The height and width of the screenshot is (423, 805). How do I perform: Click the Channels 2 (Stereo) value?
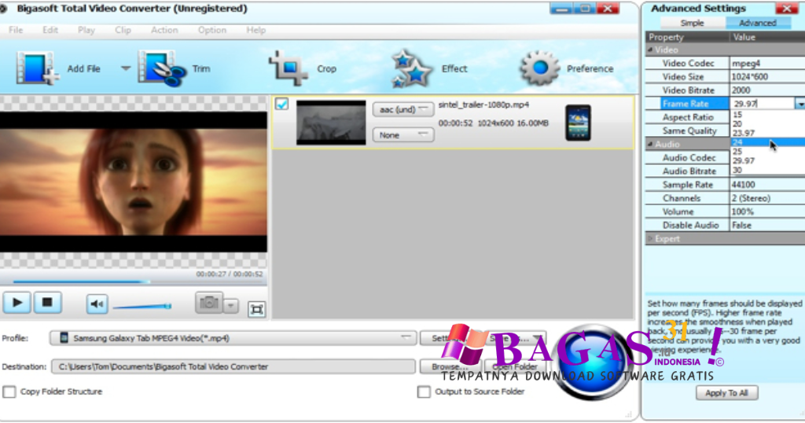pos(767,198)
